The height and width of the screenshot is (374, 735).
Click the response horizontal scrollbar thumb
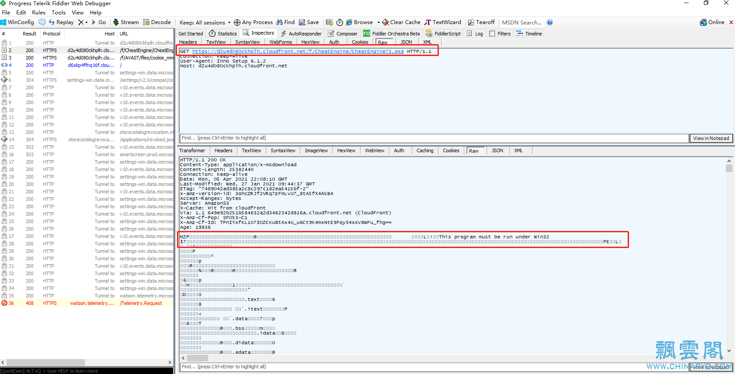tap(198, 358)
